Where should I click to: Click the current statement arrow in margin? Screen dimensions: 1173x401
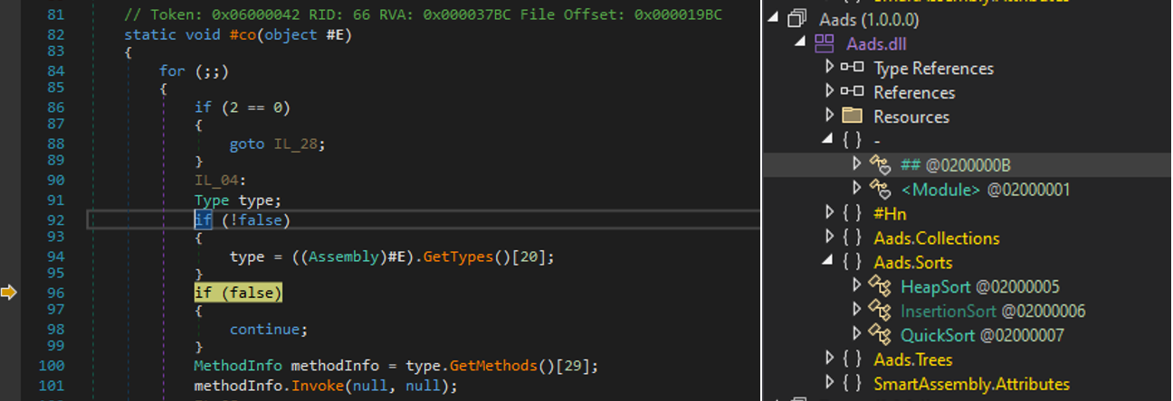[x=10, y=292]
